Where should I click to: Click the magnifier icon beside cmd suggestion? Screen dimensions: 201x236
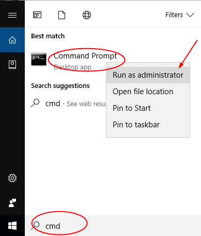pyautogui.click(x=35, y=103)
